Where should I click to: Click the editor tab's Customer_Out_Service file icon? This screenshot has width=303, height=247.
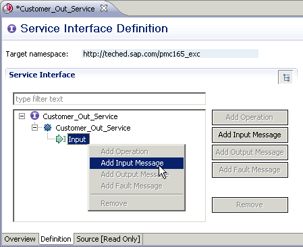[x=7, y=9]
